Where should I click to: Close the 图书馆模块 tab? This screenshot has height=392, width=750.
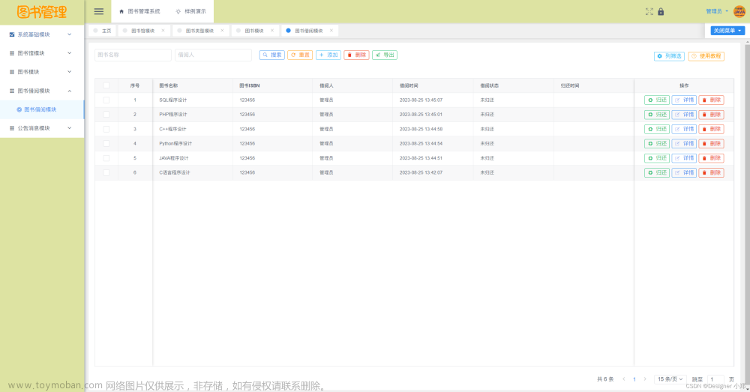tap(163, 31)
